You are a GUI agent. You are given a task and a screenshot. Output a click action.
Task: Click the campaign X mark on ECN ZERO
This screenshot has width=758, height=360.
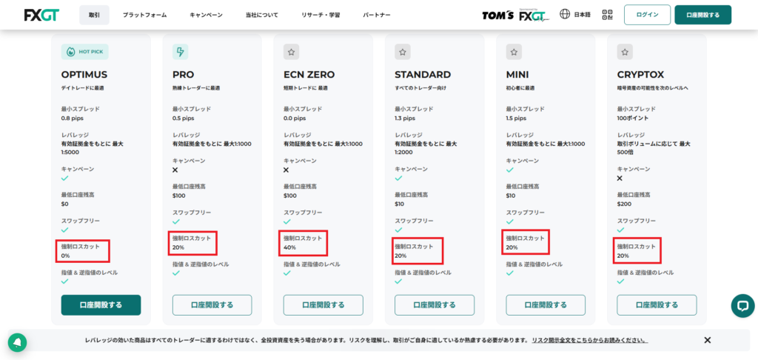tap(286, 170)
